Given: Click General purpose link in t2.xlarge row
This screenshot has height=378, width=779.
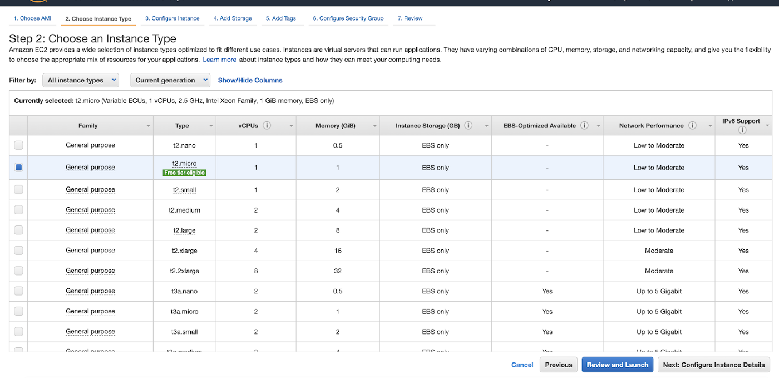Looking at the screenshot, I should 90,251.
